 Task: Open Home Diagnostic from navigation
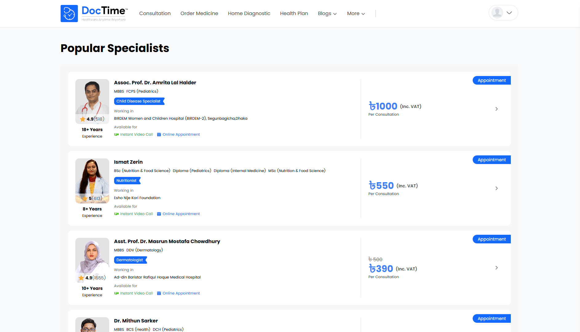(x=249, y=14)
